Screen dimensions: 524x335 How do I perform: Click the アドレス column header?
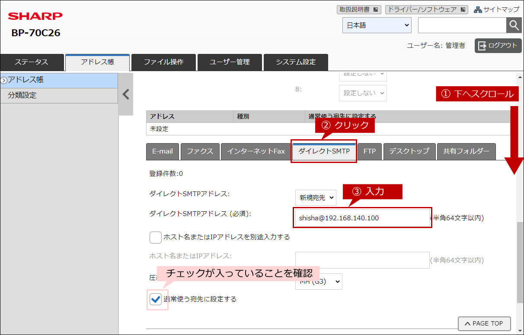[x=189, y=116]
